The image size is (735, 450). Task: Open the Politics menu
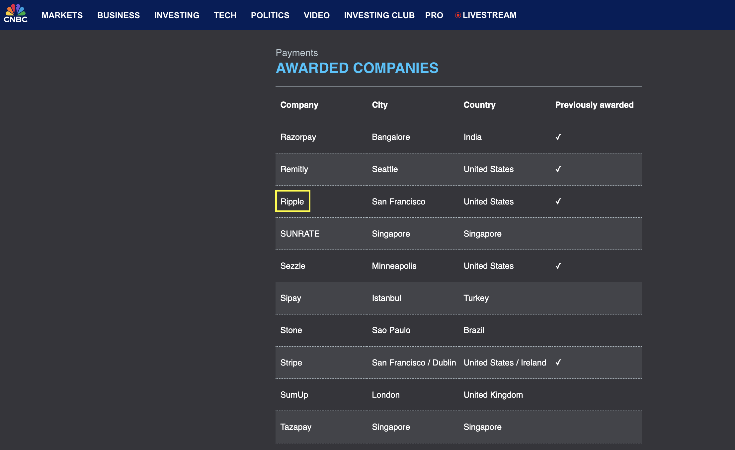tap(270, 15)
